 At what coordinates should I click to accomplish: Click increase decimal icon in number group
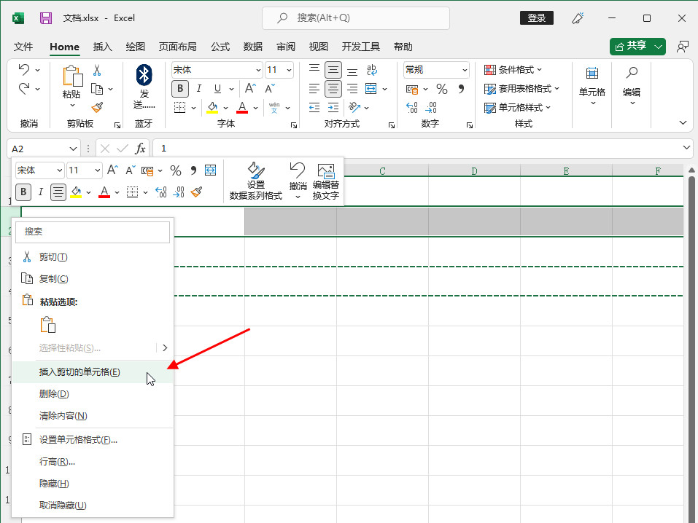pyautogui.click(x=412, y=107)
